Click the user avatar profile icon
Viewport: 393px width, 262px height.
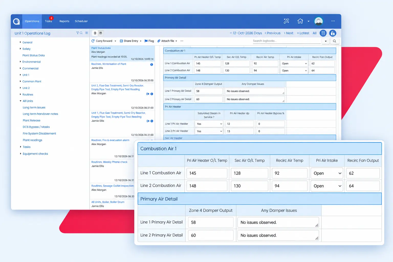click(x=319, y=21)
